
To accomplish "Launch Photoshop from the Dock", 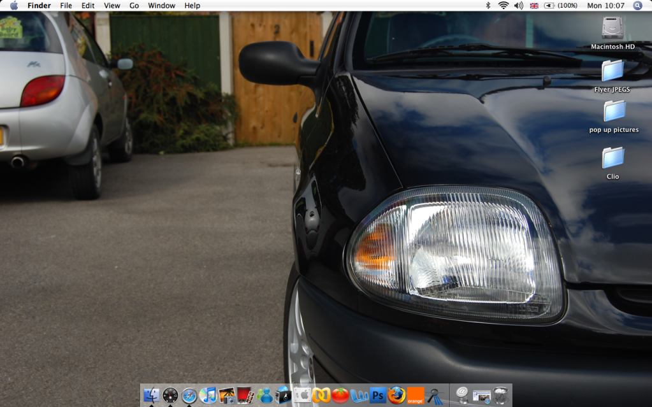I will (378, 396).
